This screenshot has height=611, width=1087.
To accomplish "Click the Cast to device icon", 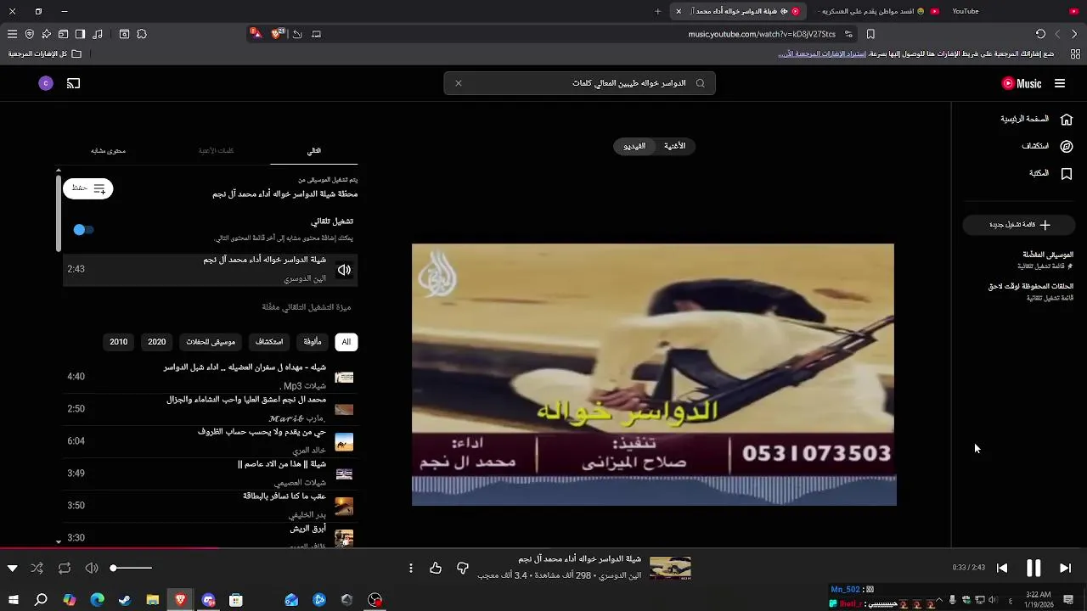I will tap(74, 83).
